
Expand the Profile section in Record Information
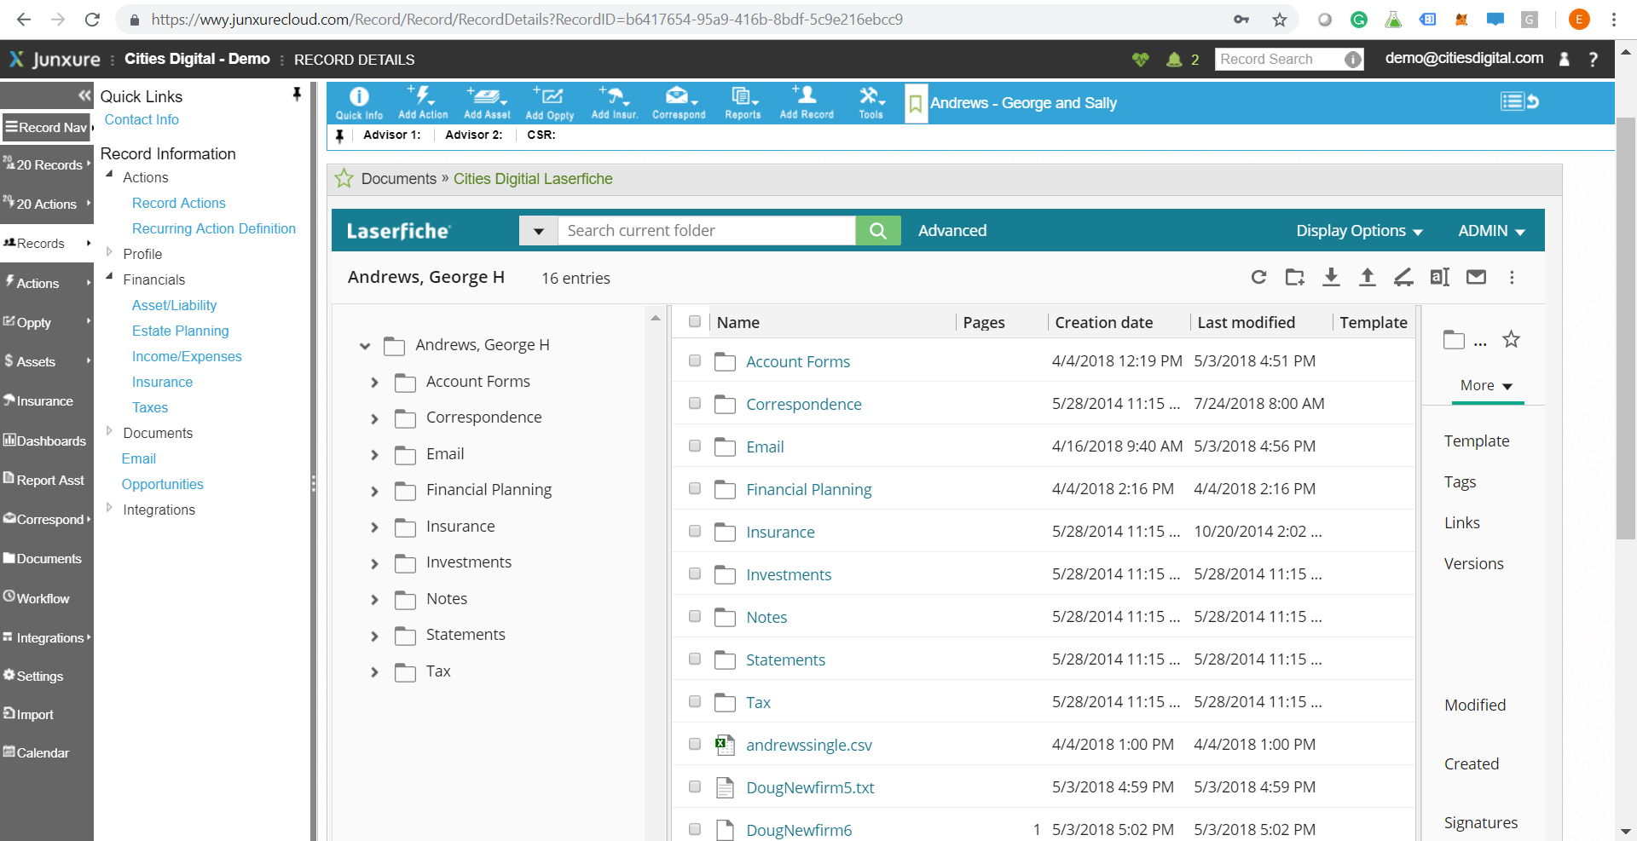109,252
